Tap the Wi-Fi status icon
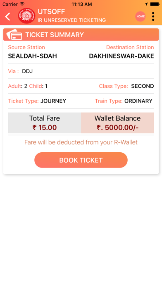 (x=22, y=4)
